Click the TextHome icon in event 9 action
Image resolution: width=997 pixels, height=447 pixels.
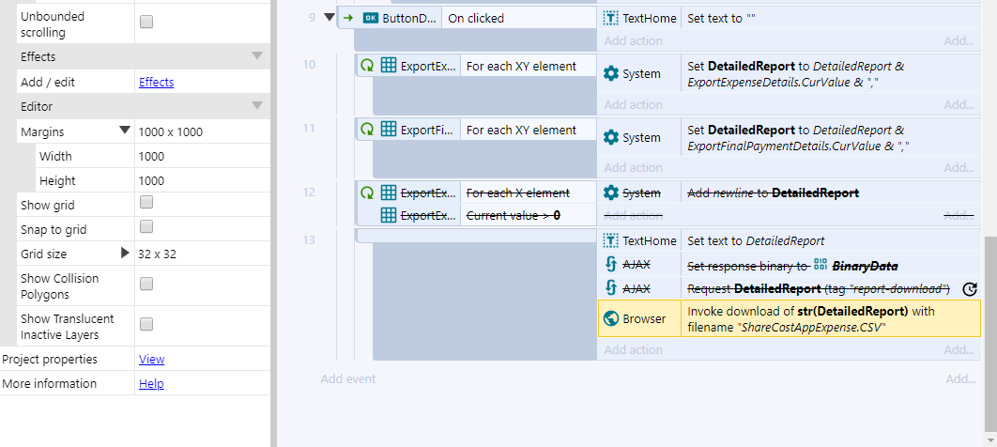point(610,19)
